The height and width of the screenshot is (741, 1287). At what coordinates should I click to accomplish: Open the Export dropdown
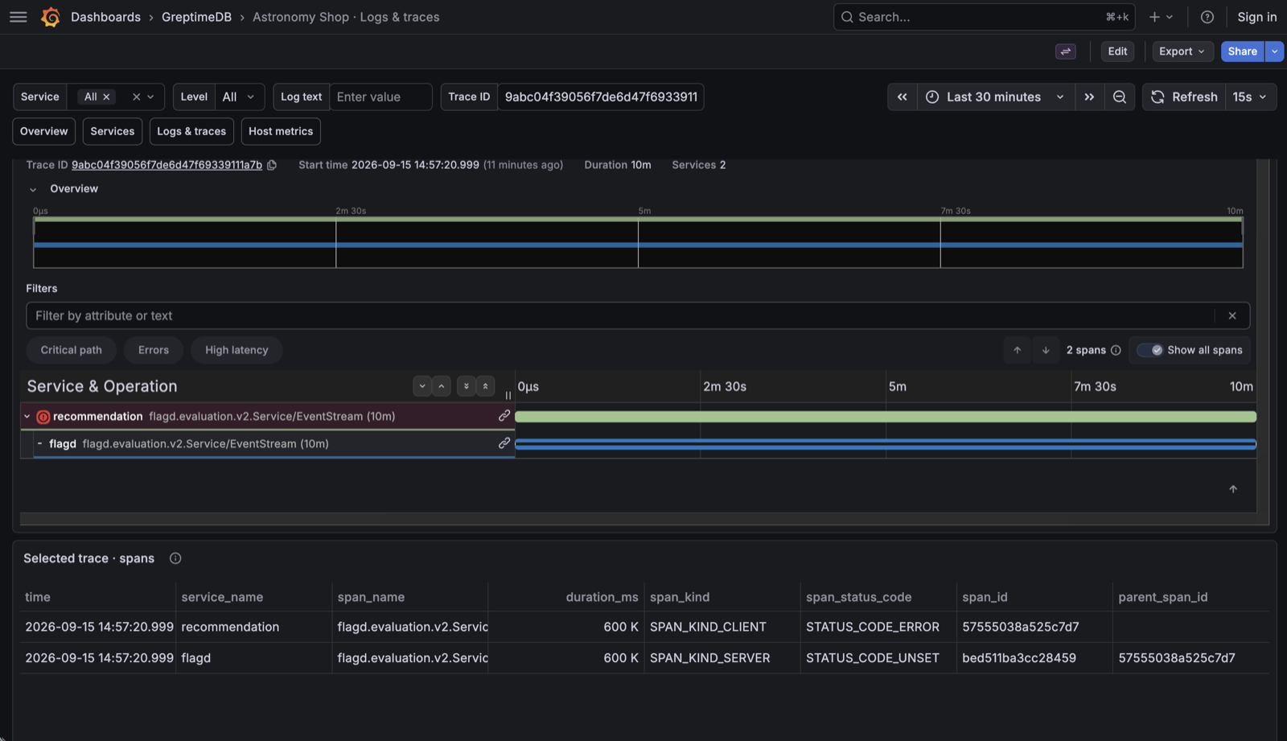coord(1182,51)
